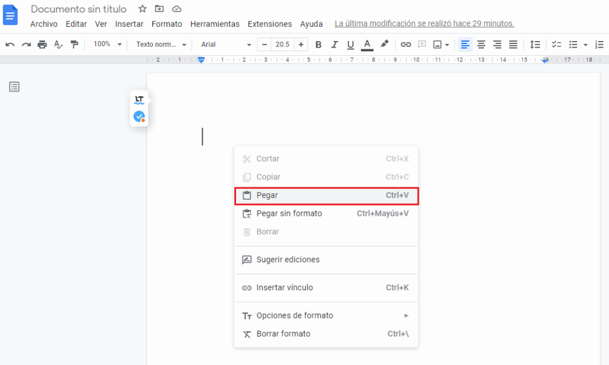Viewport: 609px width, 365px height.
Task: Open the Texto normal style dropdown
Action: tap(161, 45)
